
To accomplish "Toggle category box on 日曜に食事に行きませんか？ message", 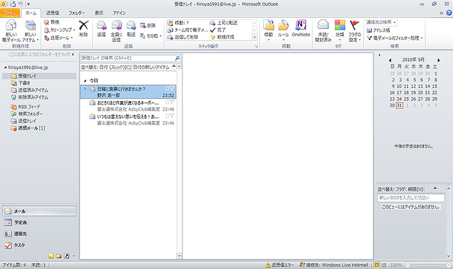I will pos(167,88).
